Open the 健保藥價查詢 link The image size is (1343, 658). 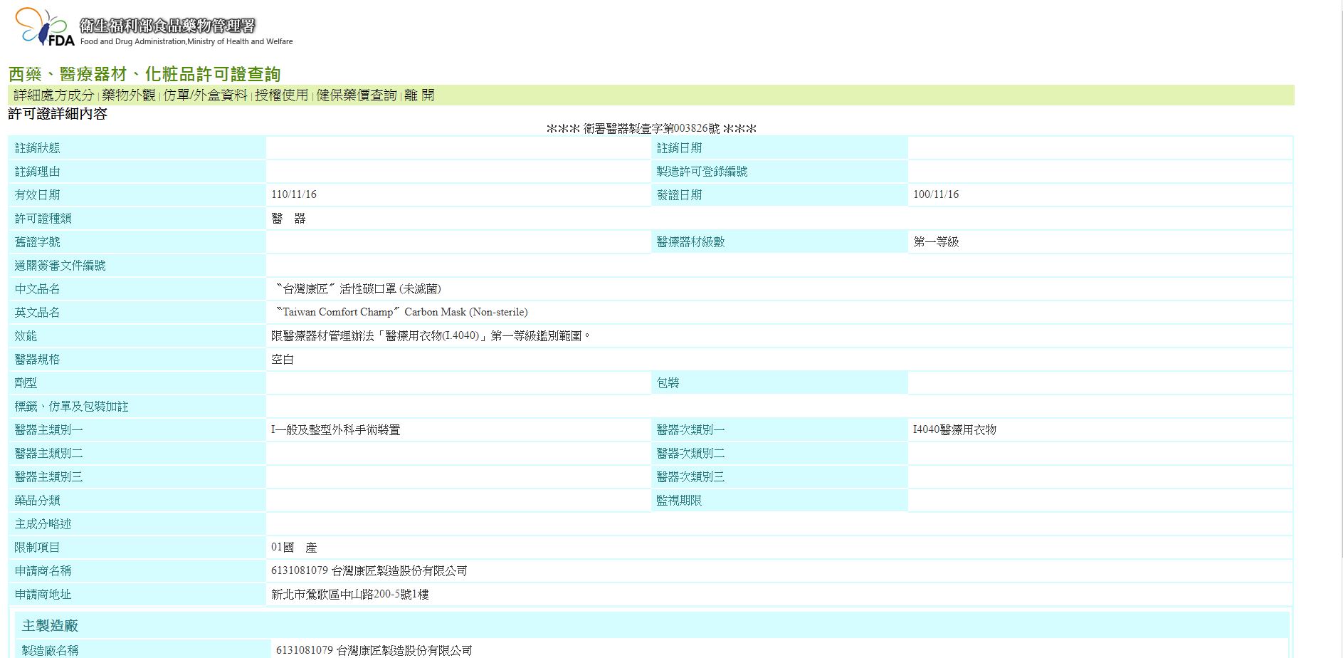pos(356,95)
